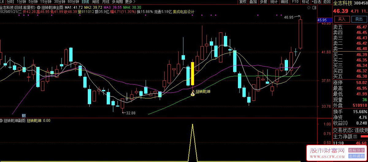Select the yellow highlighted signal candlestick
This screenshot has width=368, height=162.
[193, 74]
